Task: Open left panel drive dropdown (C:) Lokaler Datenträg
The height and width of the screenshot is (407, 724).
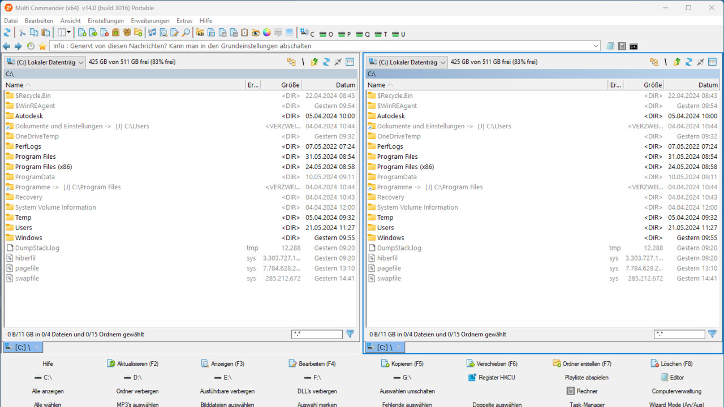Action: tap(45, 62)
